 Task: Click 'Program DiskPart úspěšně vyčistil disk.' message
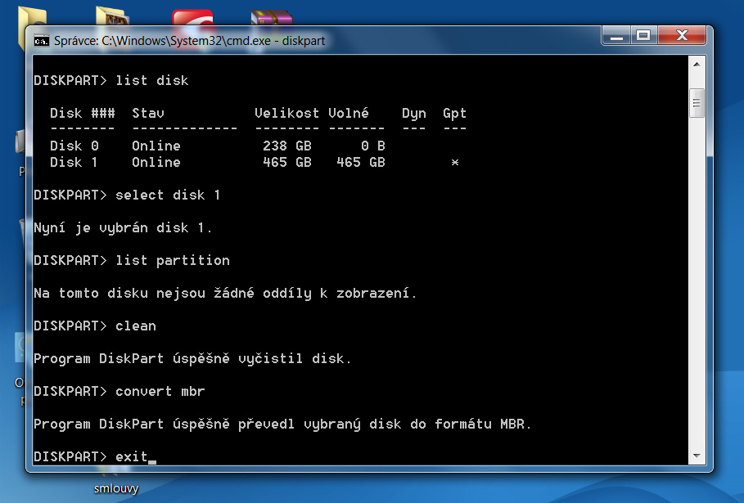(x=192, y=358)
